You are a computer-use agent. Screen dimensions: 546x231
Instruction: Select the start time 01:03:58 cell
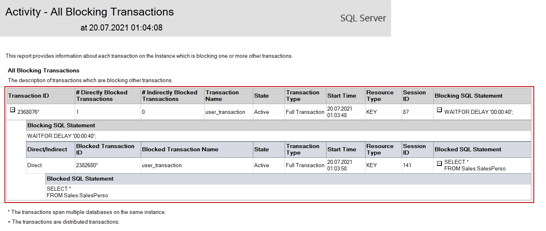340,166
